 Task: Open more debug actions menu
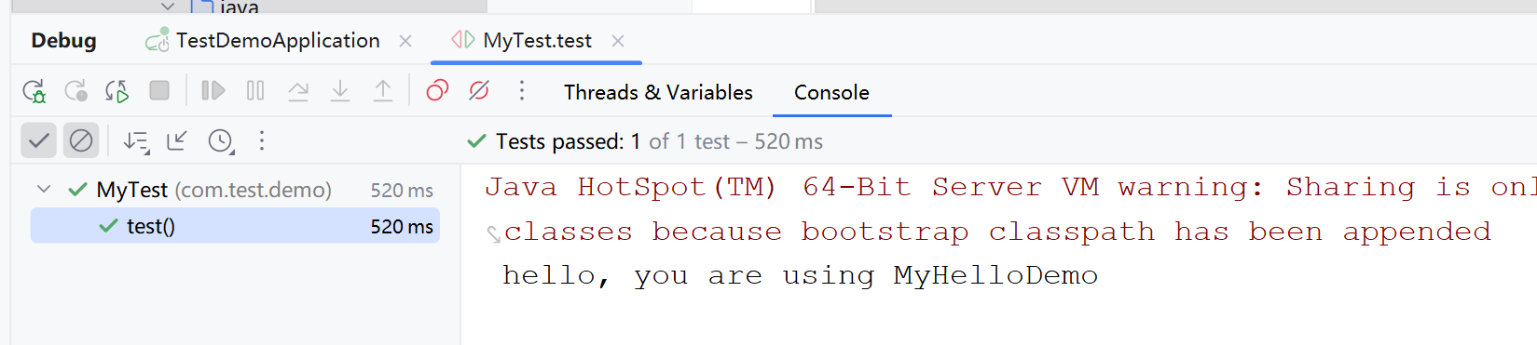click(522, 90)
